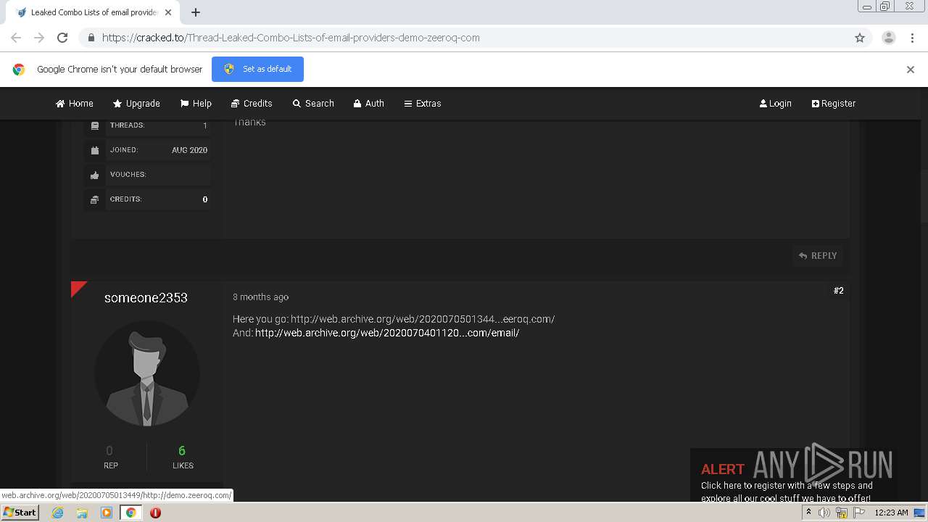Open Chrome profile avatar
This screenshot has height=522, width=928.
pyautogui.click(x=889, y=38)
